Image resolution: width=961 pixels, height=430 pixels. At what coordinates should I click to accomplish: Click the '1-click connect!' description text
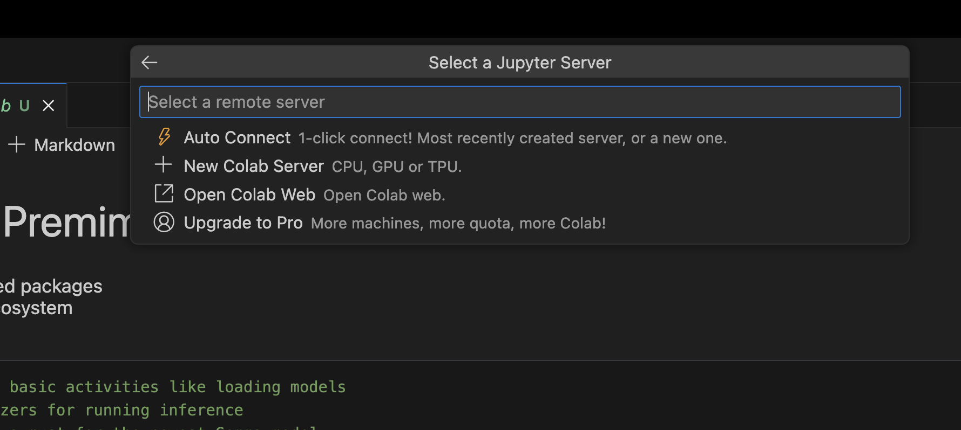pos(512,138)
